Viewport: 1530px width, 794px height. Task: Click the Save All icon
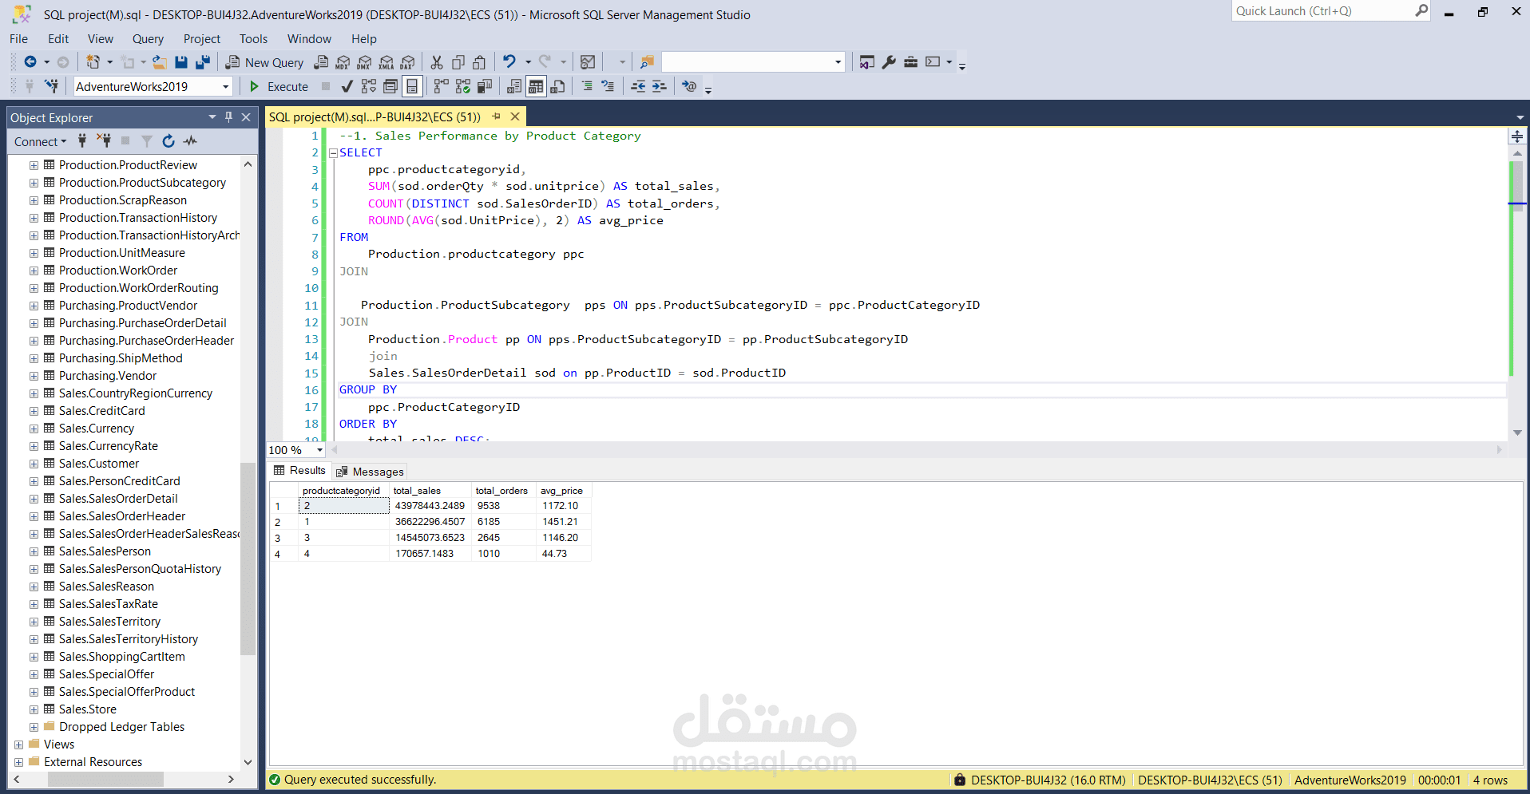(x=203, y=62)
